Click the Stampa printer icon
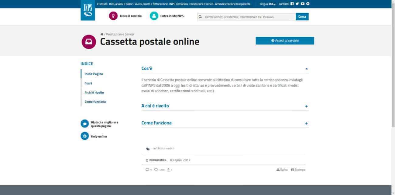The image size is (395, 195). tap(292, 170)
